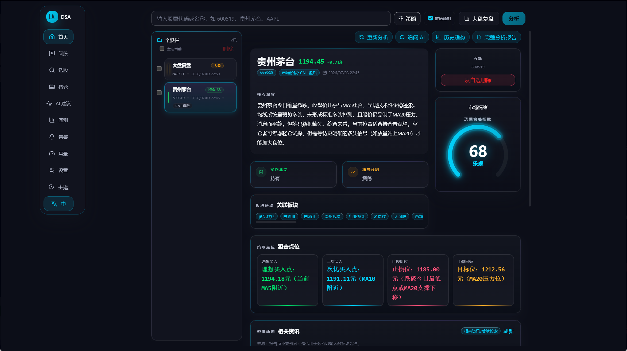The height and width of the screenshot is (351, 627).
Task: Click the 2只 stock count label
Action: click(234, 40)
